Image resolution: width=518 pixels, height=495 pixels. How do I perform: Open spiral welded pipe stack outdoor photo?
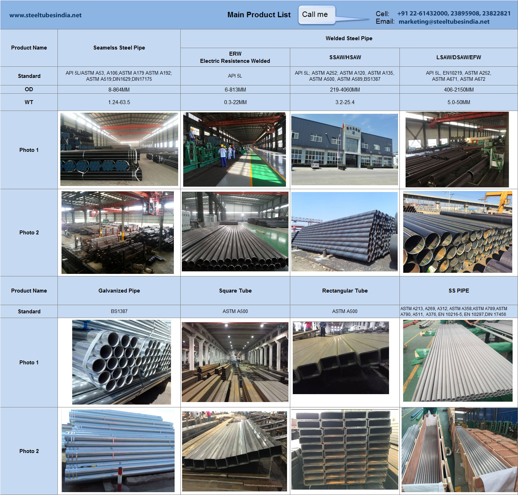pyautogui.click(x=344, y=232)
